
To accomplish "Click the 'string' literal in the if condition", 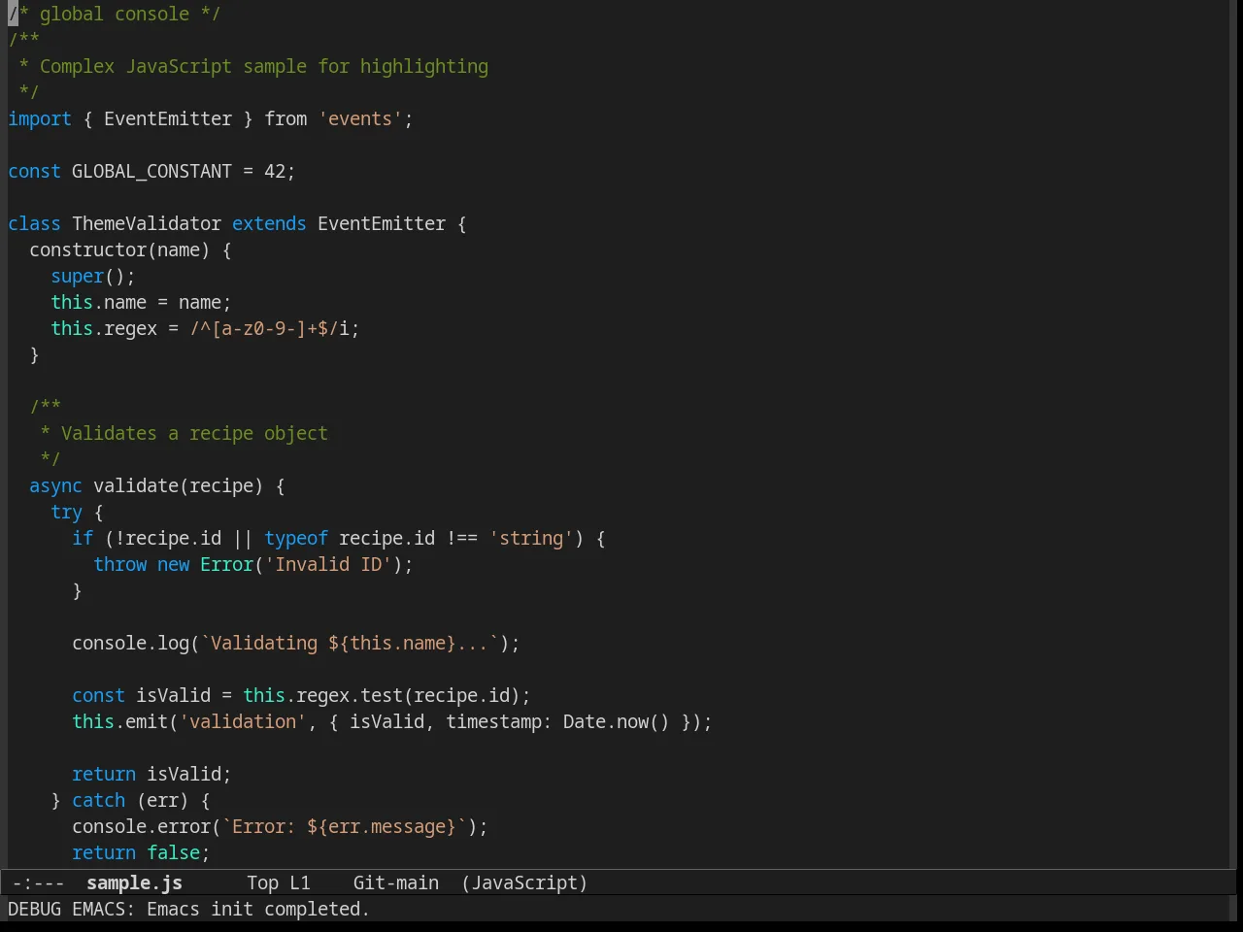I will (531, 538).
